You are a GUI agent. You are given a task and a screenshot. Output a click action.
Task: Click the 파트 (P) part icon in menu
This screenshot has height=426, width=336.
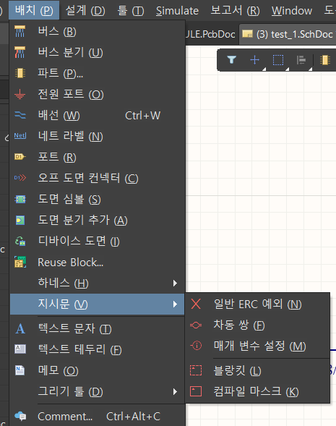[x=20, y=73]
